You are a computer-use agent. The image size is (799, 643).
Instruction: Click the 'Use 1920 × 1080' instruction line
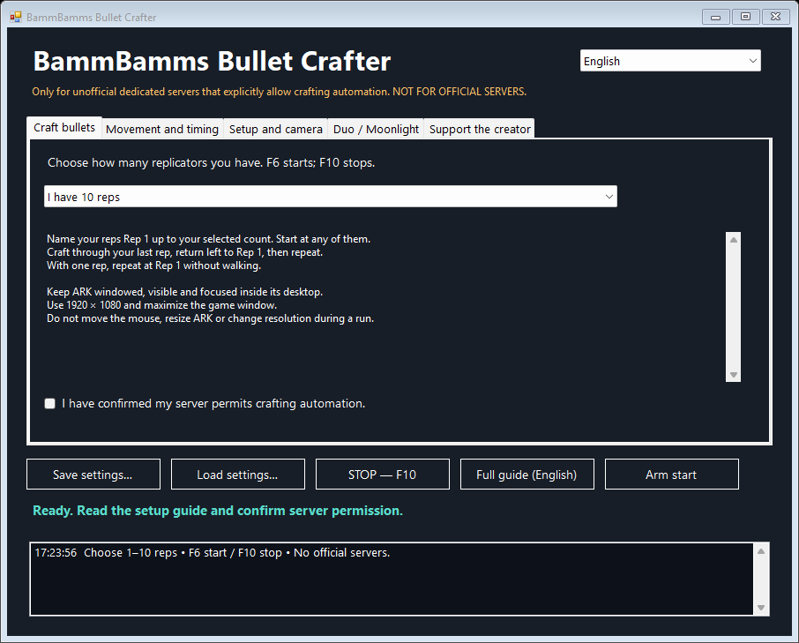(x=162, y=305)
